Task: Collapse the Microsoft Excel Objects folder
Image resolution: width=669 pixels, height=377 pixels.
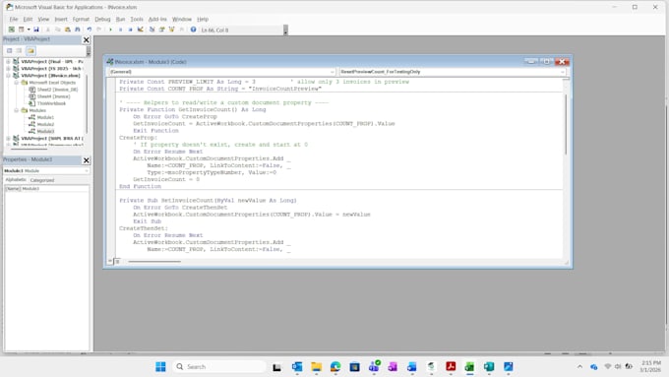Action: point(16,83)
